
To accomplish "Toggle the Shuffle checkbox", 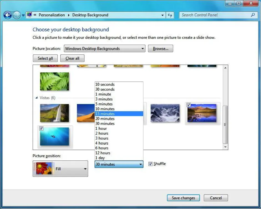I will (x=150, y=164).
